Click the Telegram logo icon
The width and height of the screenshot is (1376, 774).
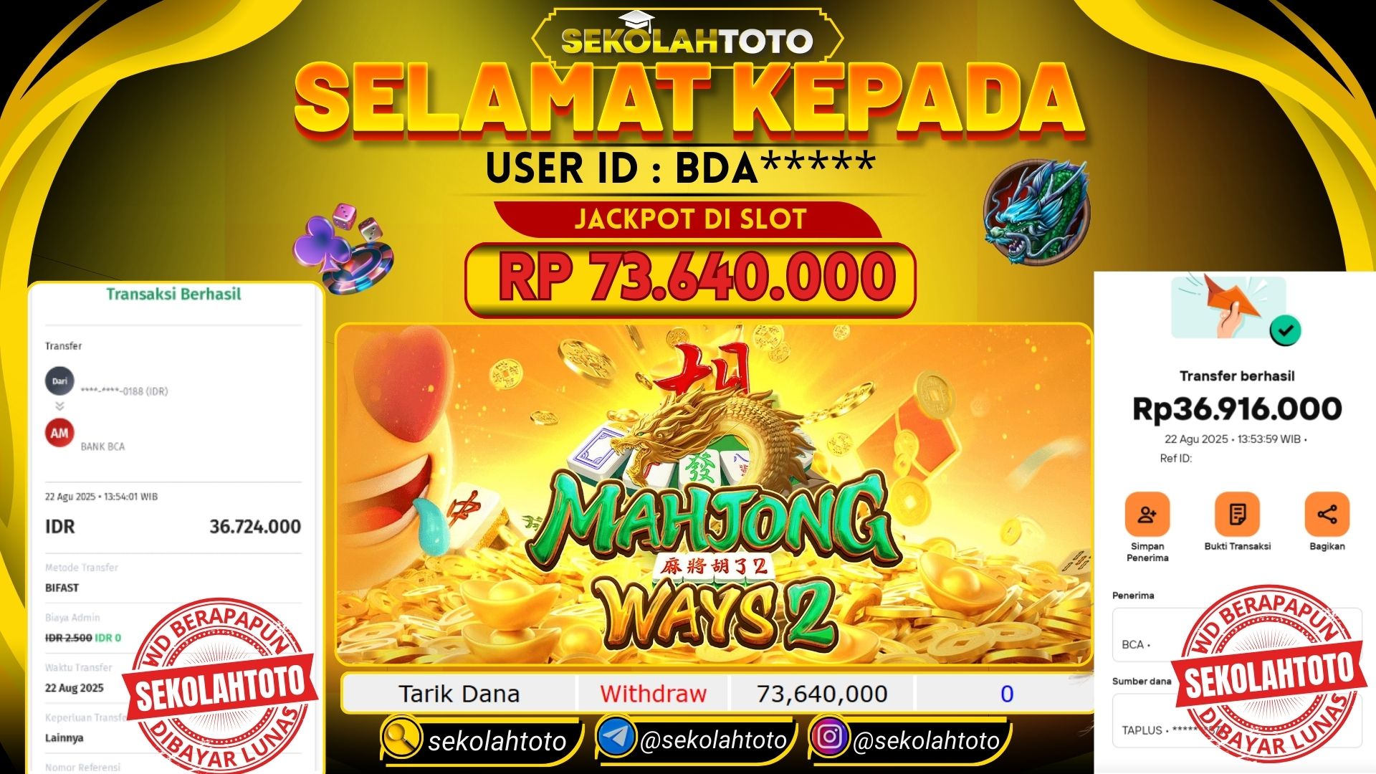point(616,737)
